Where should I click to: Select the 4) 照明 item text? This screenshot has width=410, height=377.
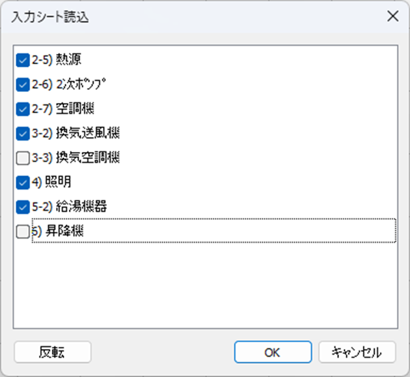tap(52, 182)
